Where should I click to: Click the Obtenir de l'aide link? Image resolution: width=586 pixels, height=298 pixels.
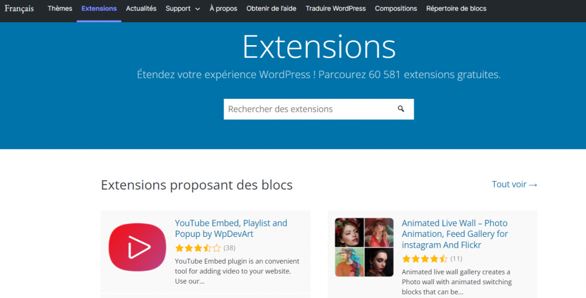click(x=271, y=9)
